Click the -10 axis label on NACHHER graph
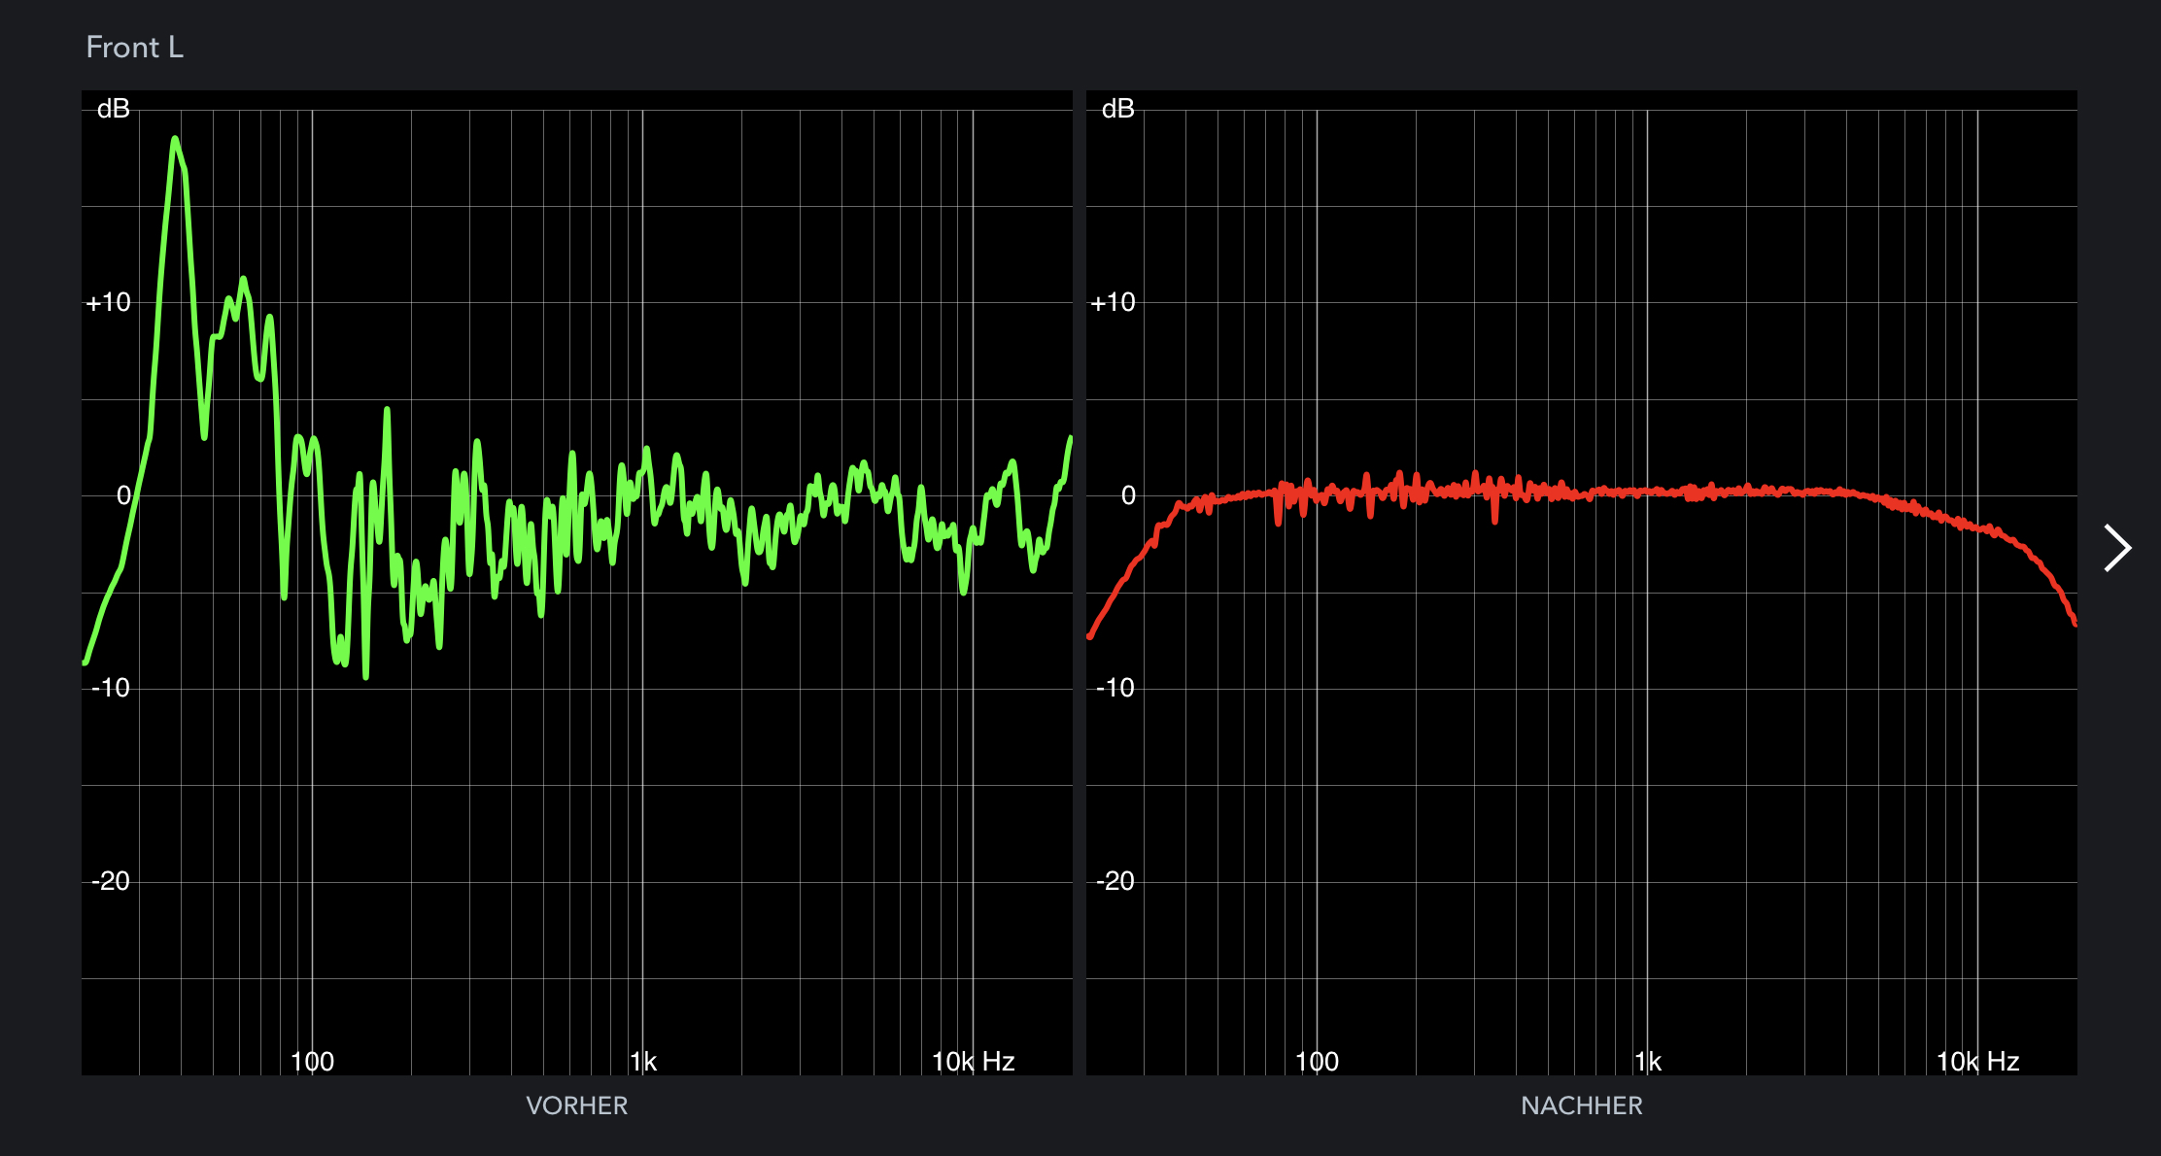 1115,688
